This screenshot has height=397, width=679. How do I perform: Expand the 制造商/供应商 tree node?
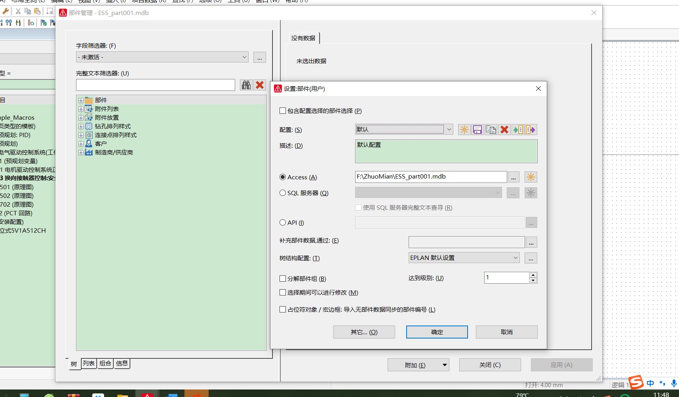point(81,152)
